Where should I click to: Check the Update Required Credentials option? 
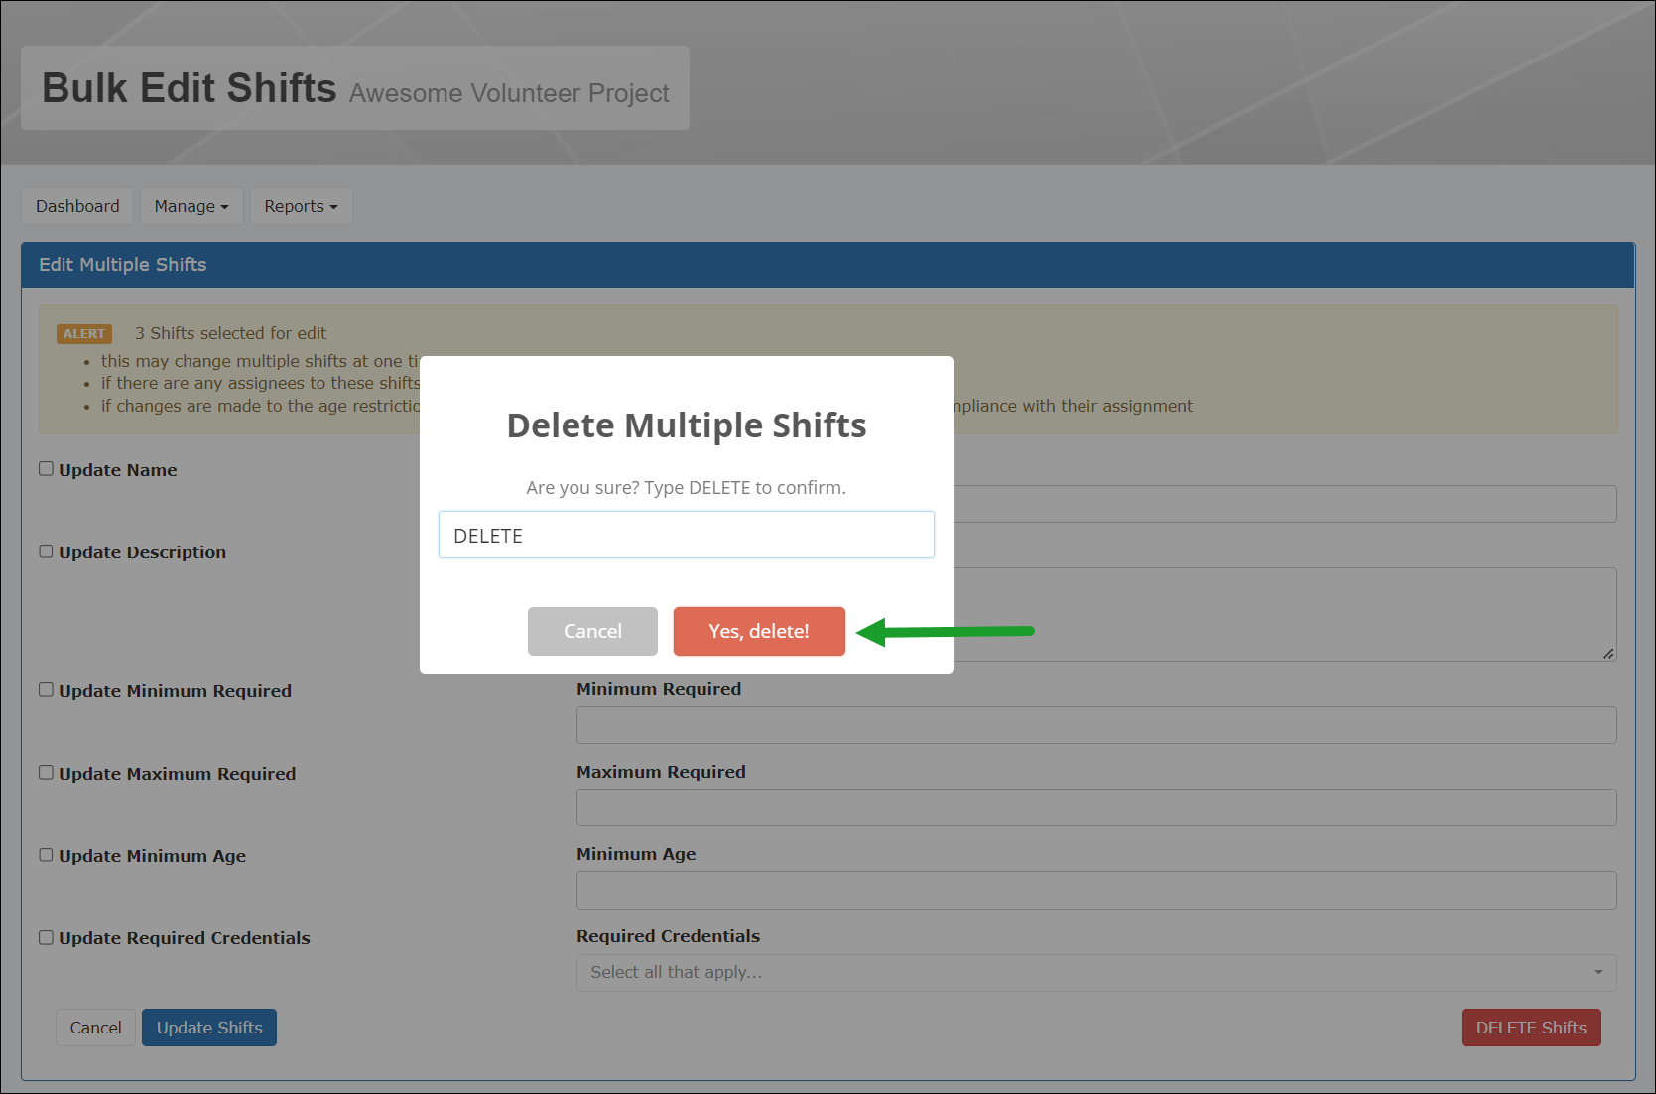pyautogui.click(x=46, y=936)
